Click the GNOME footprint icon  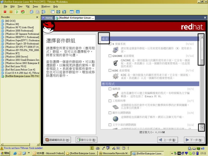(x=115, y=63)
